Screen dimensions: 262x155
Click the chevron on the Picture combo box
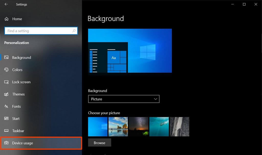pos(155,99)
